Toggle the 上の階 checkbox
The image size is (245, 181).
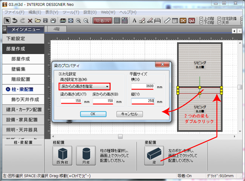click(x=201, y=18)
